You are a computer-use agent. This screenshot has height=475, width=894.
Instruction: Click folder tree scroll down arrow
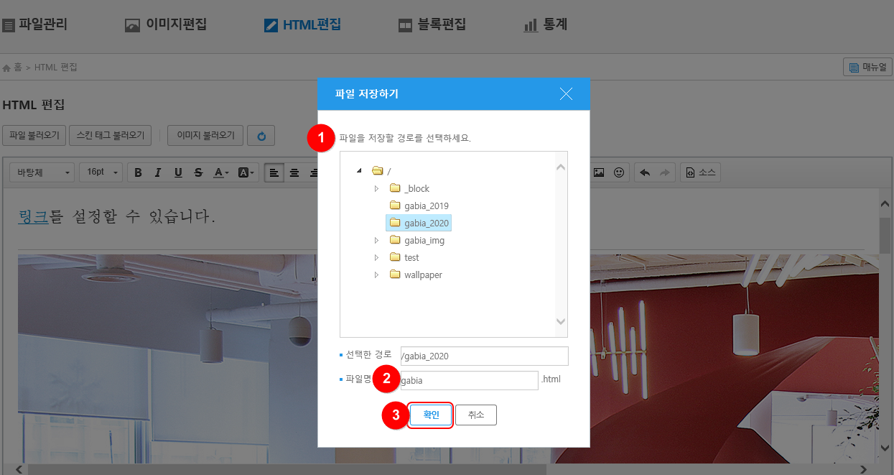coord(561,322)
